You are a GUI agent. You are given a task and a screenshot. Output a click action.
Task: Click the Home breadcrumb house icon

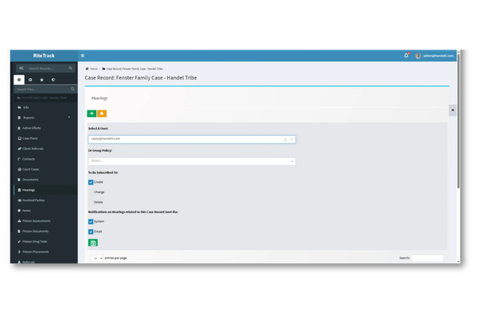pyautogui.click(x=87, y=69)
